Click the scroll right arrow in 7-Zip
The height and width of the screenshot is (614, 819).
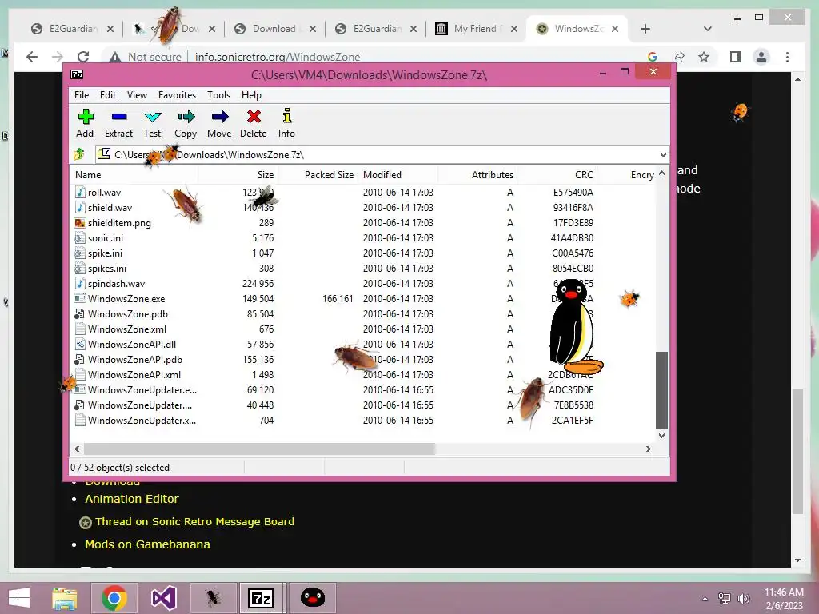[648, 449]
